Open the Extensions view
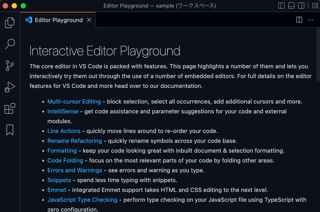This screenshot has height=212, width=320. [x=10, y=108]
